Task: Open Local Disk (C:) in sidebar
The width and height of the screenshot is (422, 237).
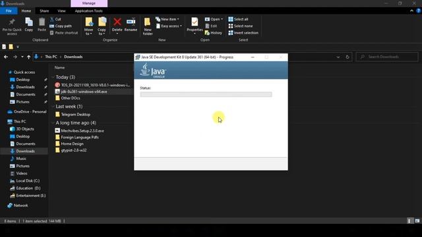Action: [25, 181]
